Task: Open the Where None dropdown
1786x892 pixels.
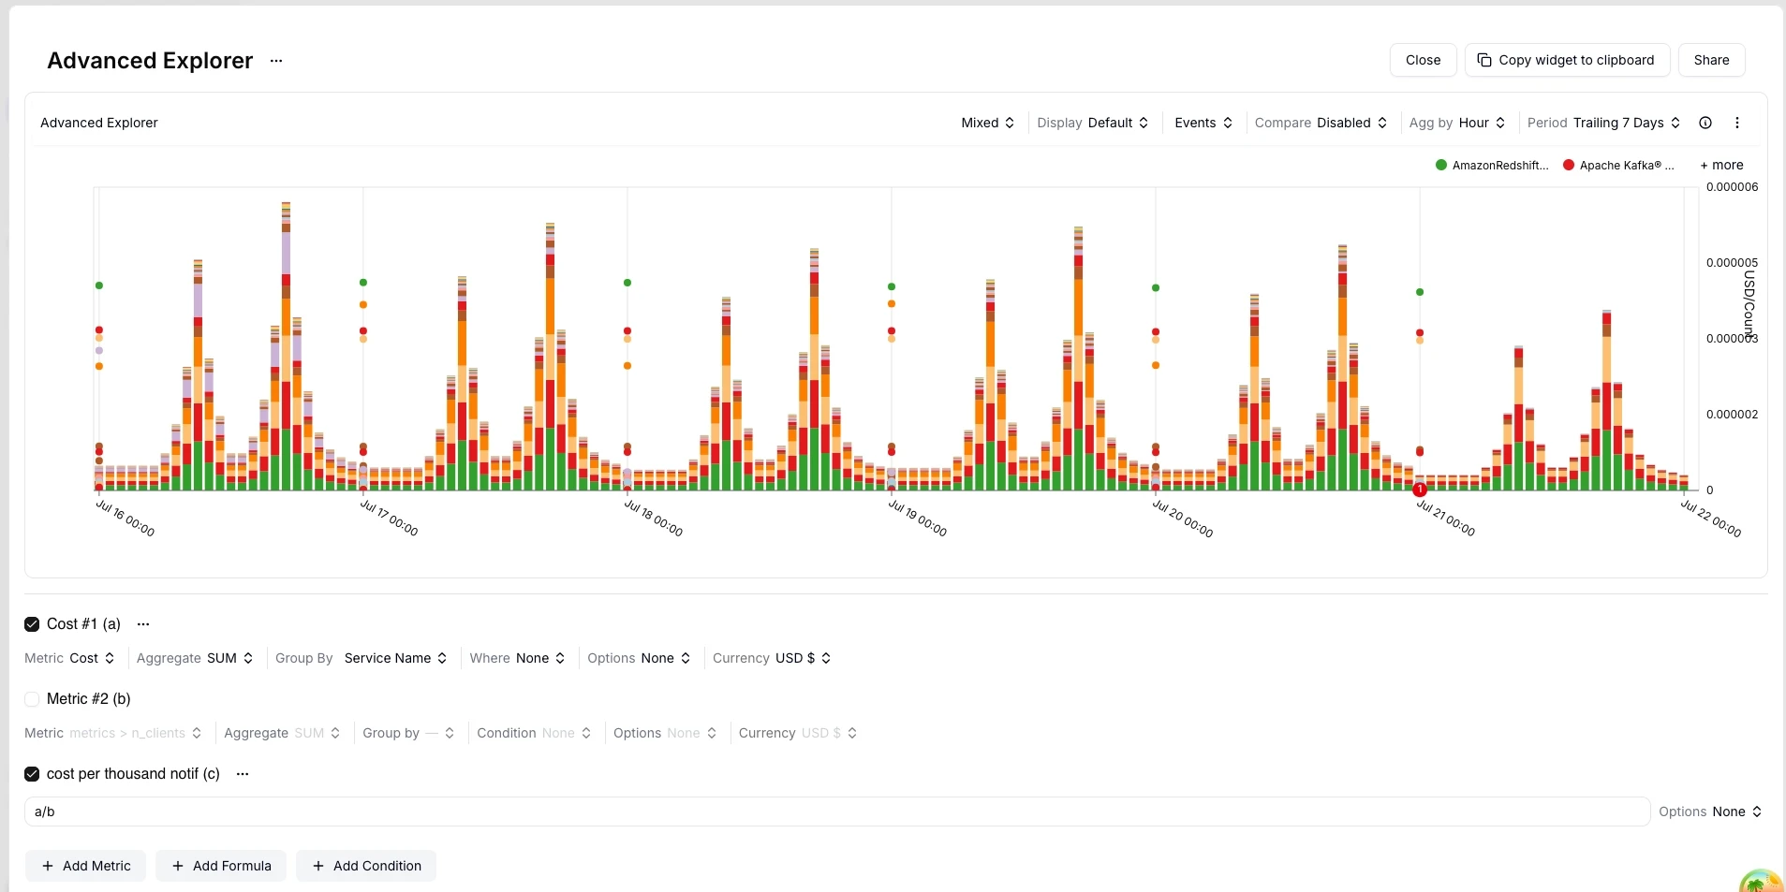Action: tap(517, 658)
